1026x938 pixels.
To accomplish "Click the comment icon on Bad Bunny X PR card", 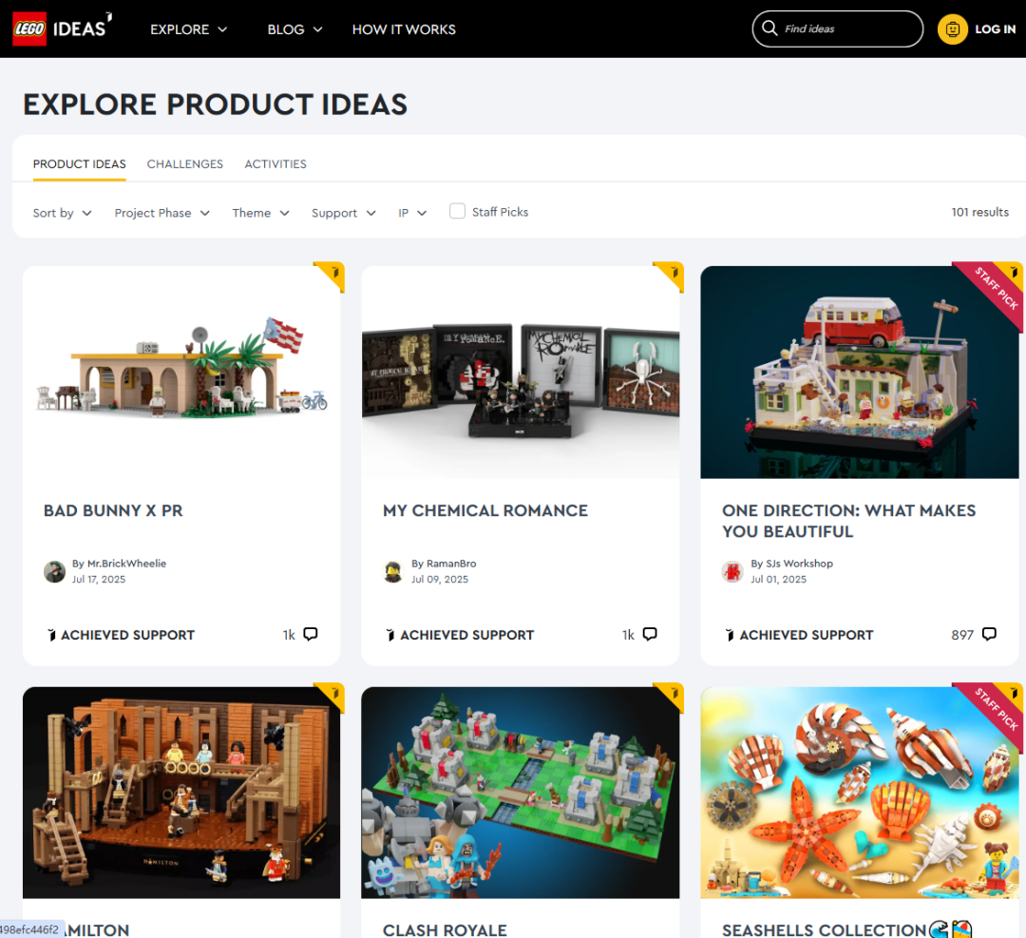I will click(x=311, y=634).
